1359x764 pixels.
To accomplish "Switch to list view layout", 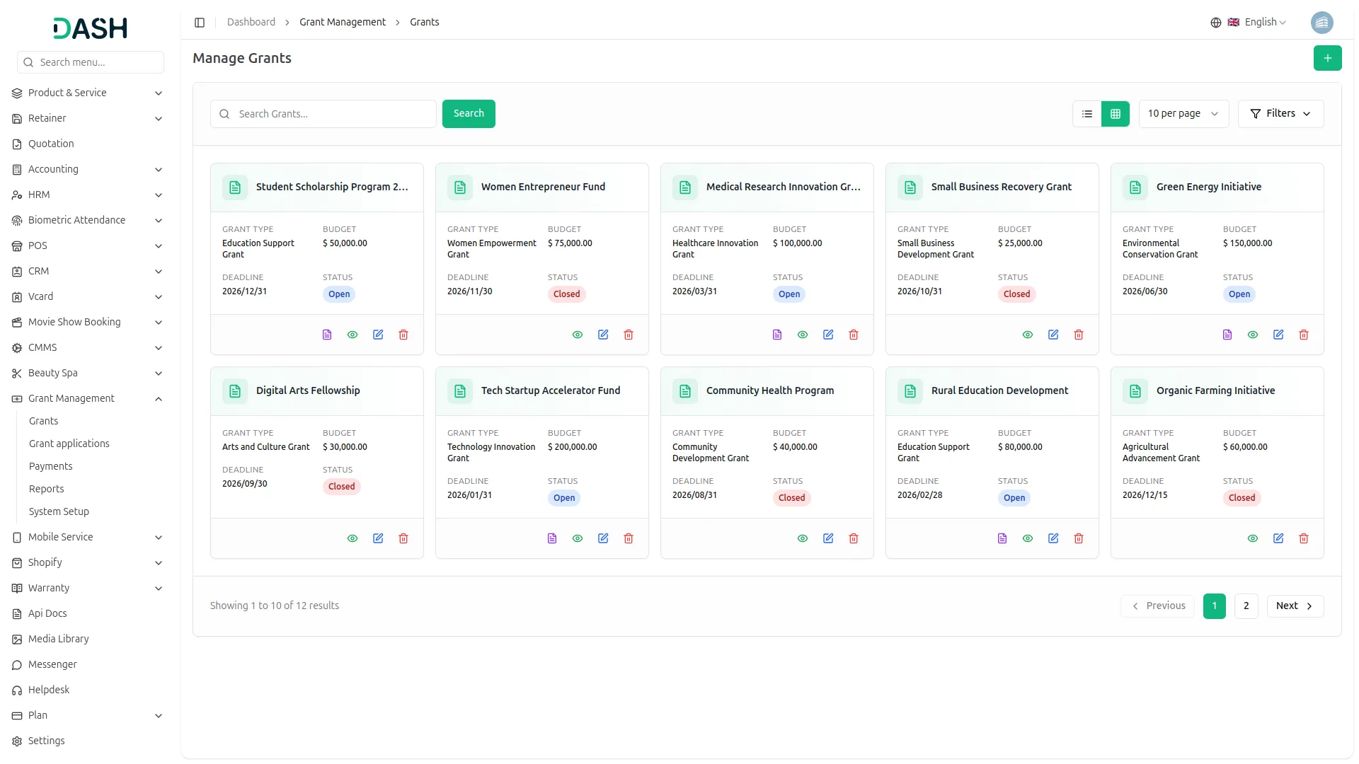I will coord(1087,114).
